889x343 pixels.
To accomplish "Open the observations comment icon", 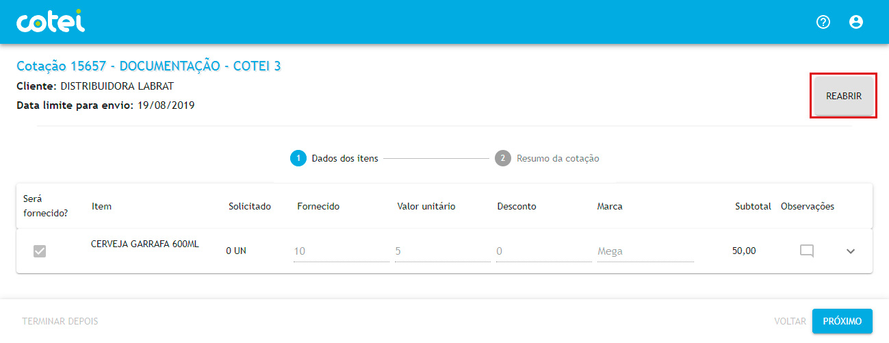I will [x=807, y=251].
